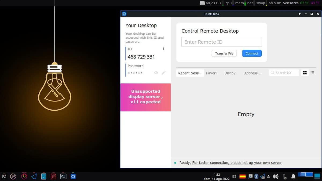Open the set up your own server link

(x=237, y=162)
